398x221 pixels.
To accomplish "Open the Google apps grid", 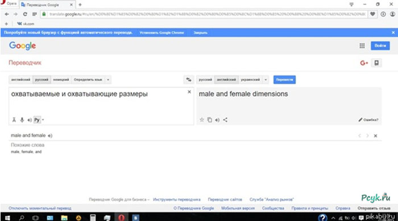I will pyautogui.click(x=362, y=45).
